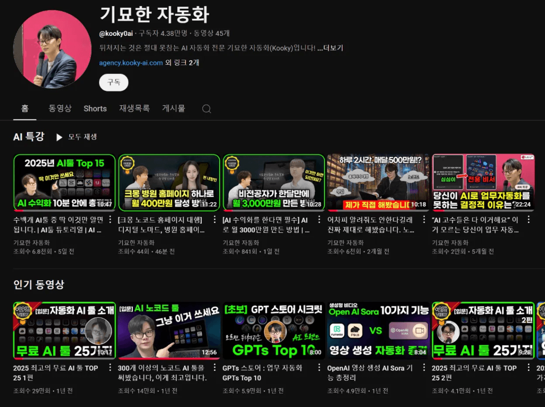
Task: Open the kebab menu for '수백개 AI툴 중 딱 이것만' video
Action: click(110, 220)
